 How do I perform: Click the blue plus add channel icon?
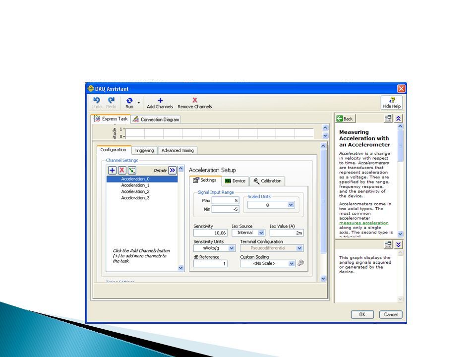click(112, 170)
